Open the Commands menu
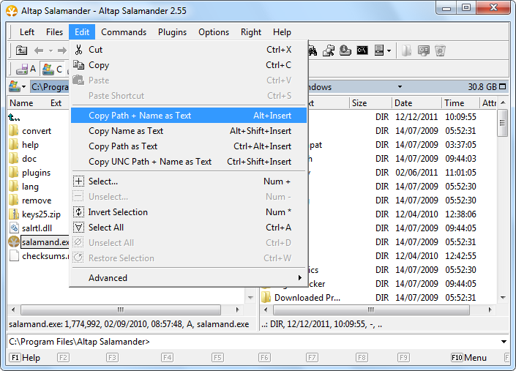Viewport: 516px width, 371px height. (x=124, y=32)
